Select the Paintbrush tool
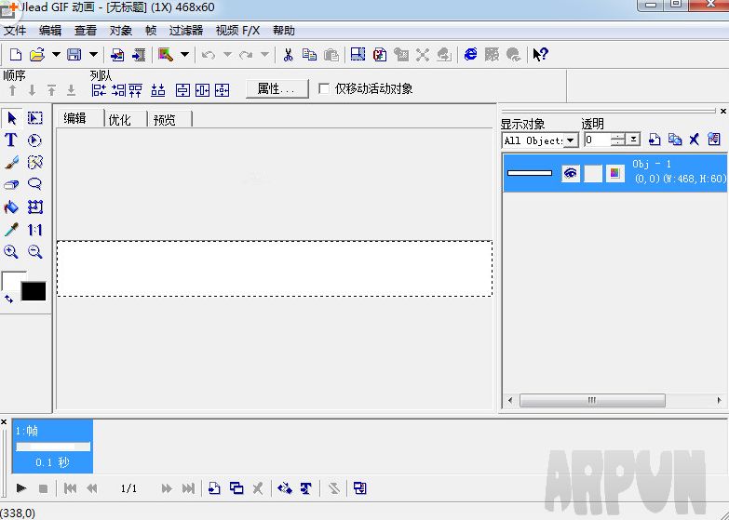 click(x=11, y=163)
